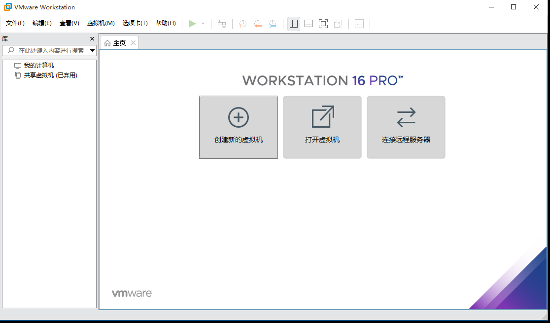Open the 选项卡(T) menu
The width and height of the screenshot is (550, 323).
pos(135,23)
